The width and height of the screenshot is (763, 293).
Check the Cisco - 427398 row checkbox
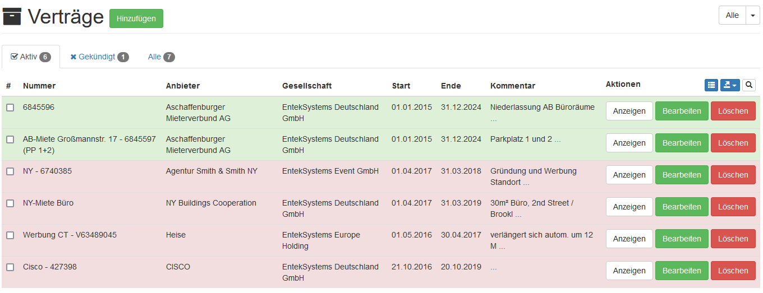(10, 267)
